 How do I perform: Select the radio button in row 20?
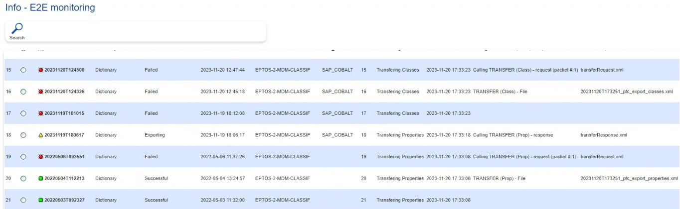23,179
